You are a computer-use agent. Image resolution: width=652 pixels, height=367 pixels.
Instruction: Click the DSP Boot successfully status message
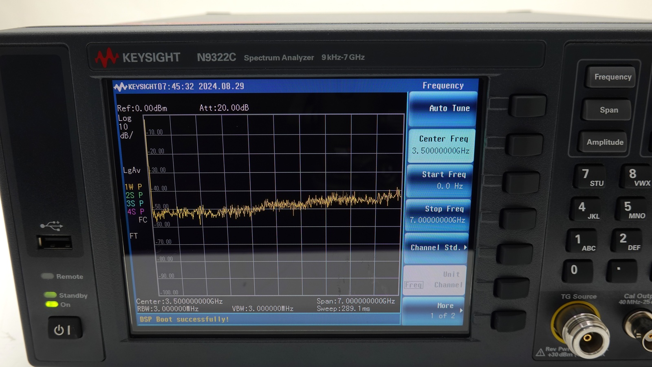(x=184, y=319)
